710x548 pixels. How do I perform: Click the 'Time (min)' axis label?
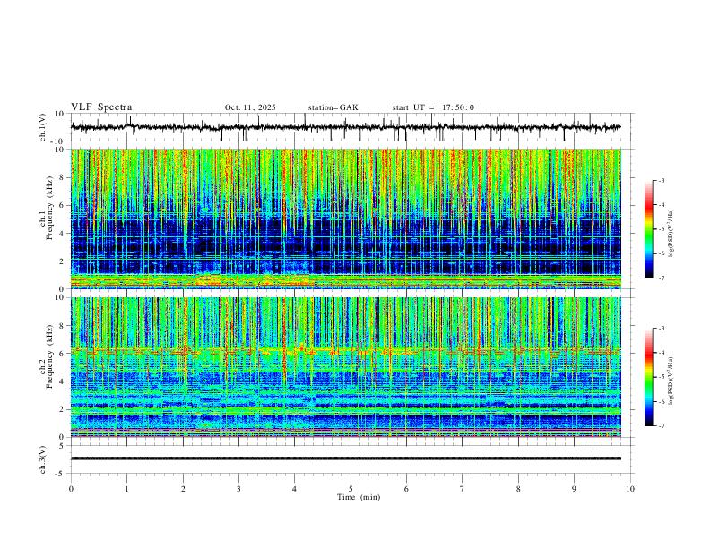point(359,497)
